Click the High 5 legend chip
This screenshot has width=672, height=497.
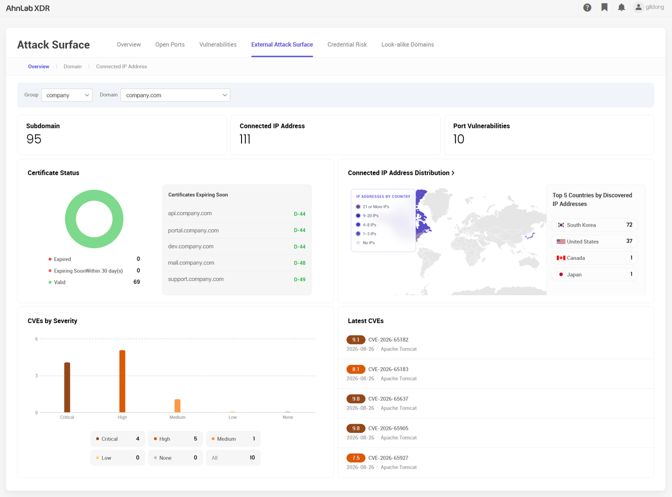[x=175, y=439]
